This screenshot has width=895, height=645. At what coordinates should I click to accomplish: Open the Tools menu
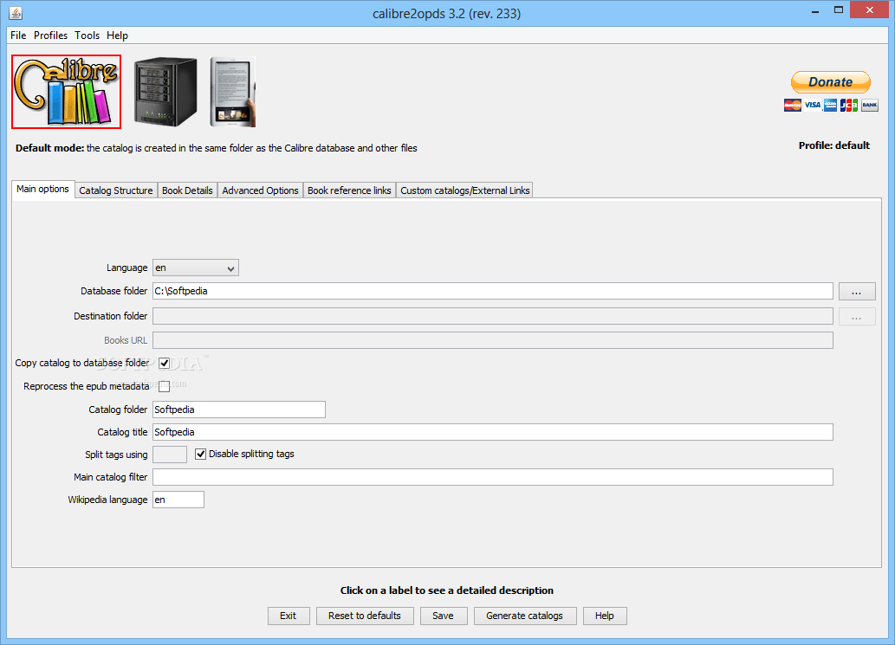(87, 35)
